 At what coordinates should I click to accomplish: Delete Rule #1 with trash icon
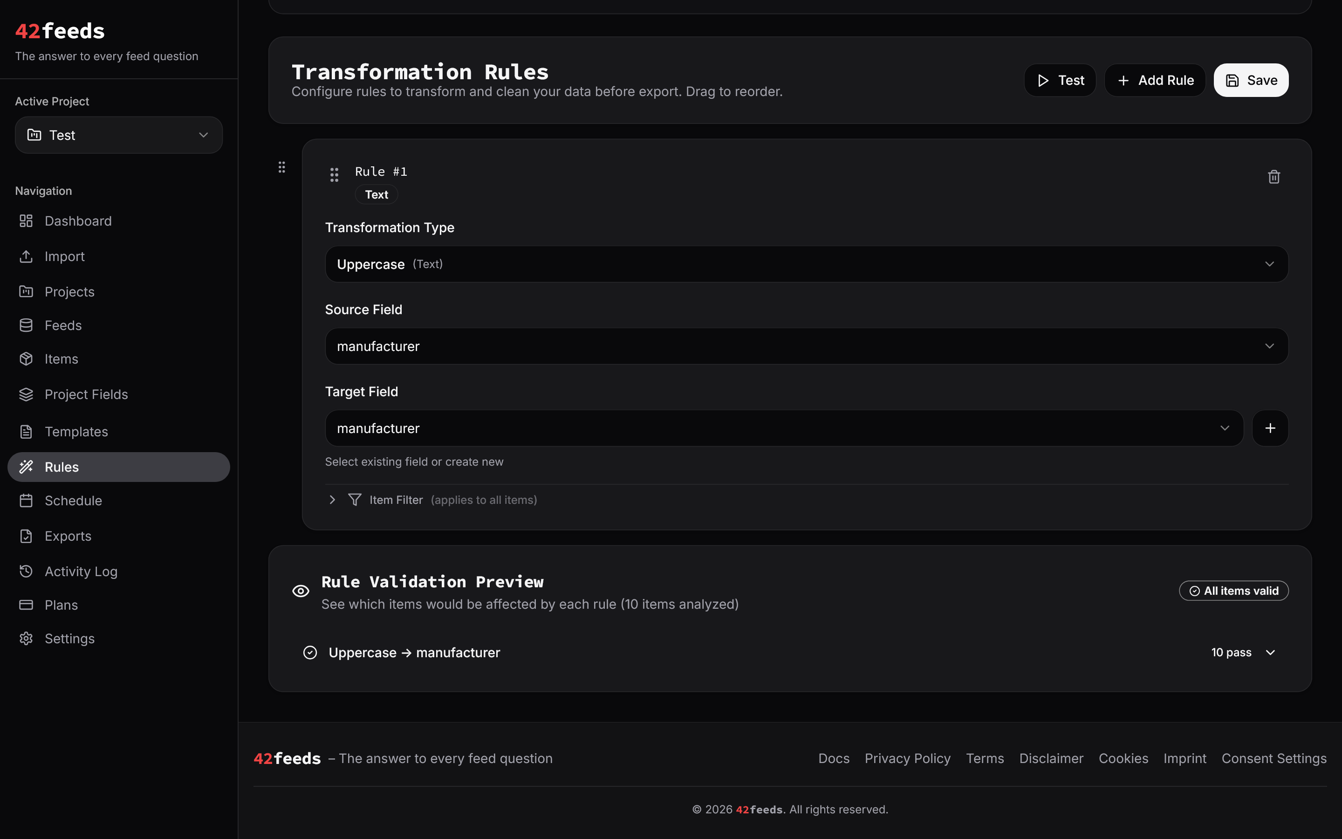tap(1274, 177)
